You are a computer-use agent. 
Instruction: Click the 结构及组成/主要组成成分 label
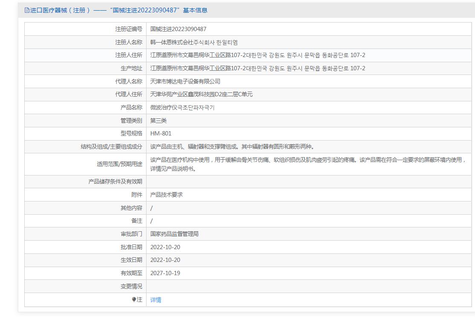click(111, 147)
